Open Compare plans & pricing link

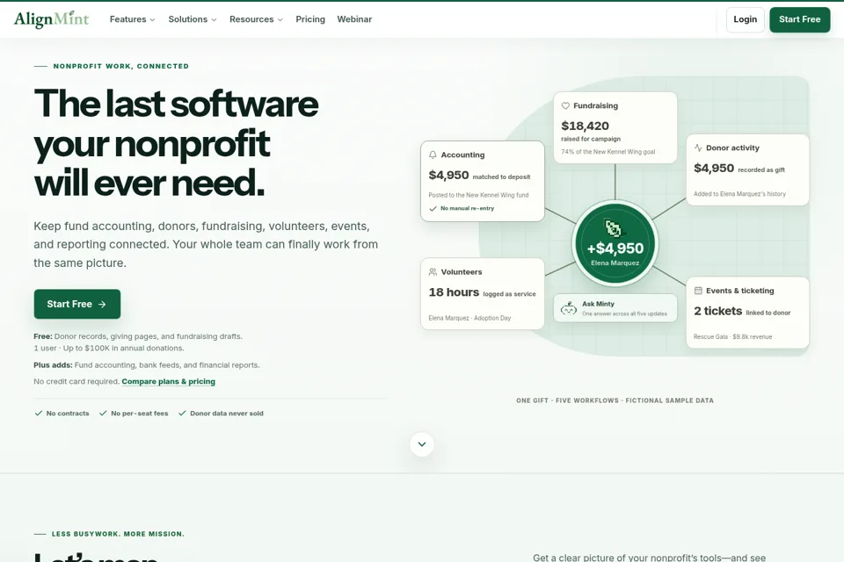[169, 381]
